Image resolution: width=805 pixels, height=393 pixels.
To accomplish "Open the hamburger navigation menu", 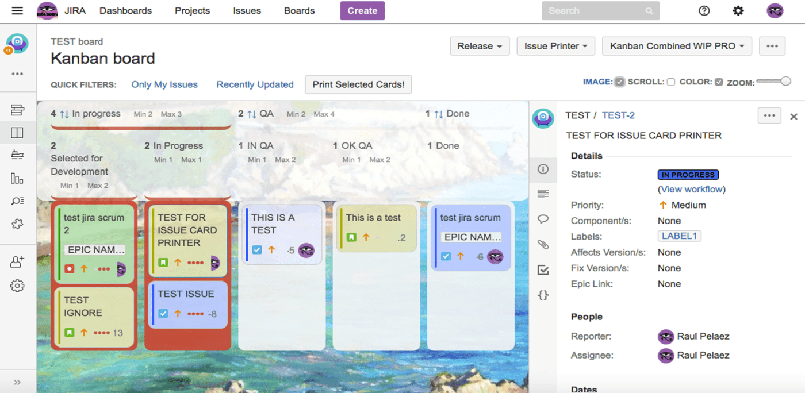I will 17,11.
